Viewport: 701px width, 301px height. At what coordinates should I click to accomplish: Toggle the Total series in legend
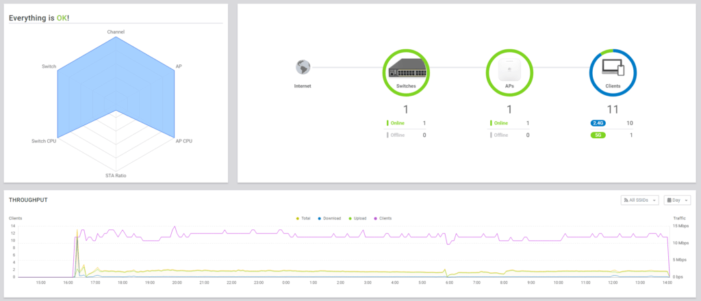[x=303, y=218]
